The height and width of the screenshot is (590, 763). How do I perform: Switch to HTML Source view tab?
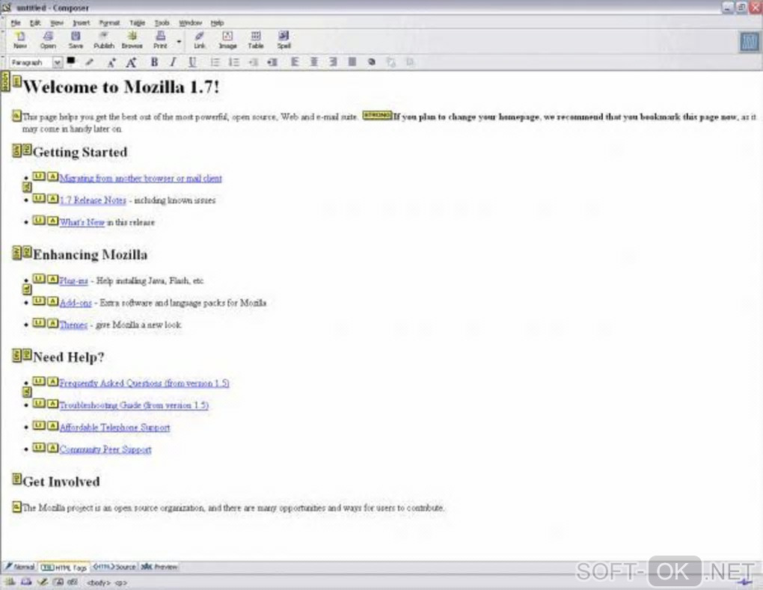(x=115, y=567)
